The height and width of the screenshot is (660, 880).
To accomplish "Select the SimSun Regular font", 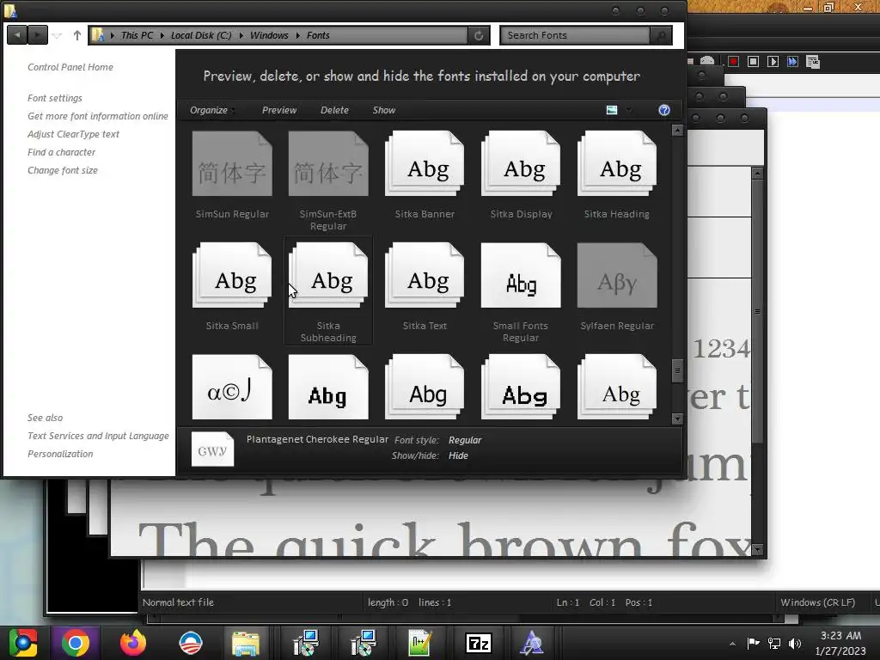I will (x=232, y=175).
